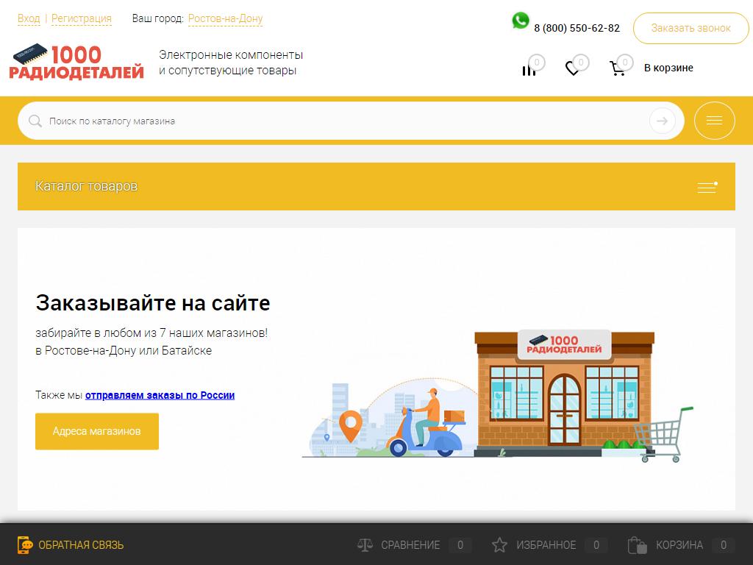This screenshot has width=753, height=565.
Task: Open favorites heart icon in header
Action: [x=572, y=68]
